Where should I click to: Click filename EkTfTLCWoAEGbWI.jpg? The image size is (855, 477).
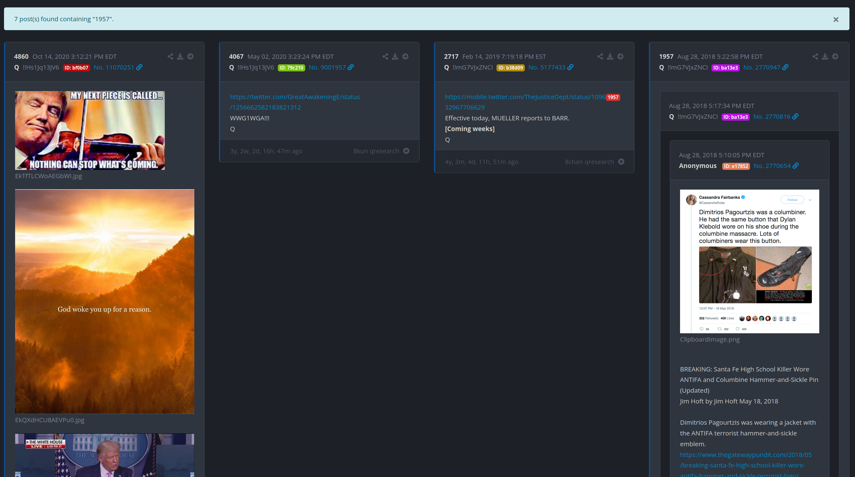click(x=48, y=176)
